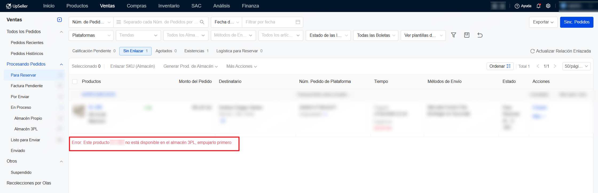
Task: Collapse the Todos los Pedidos section
Action: tap(61, 32)
